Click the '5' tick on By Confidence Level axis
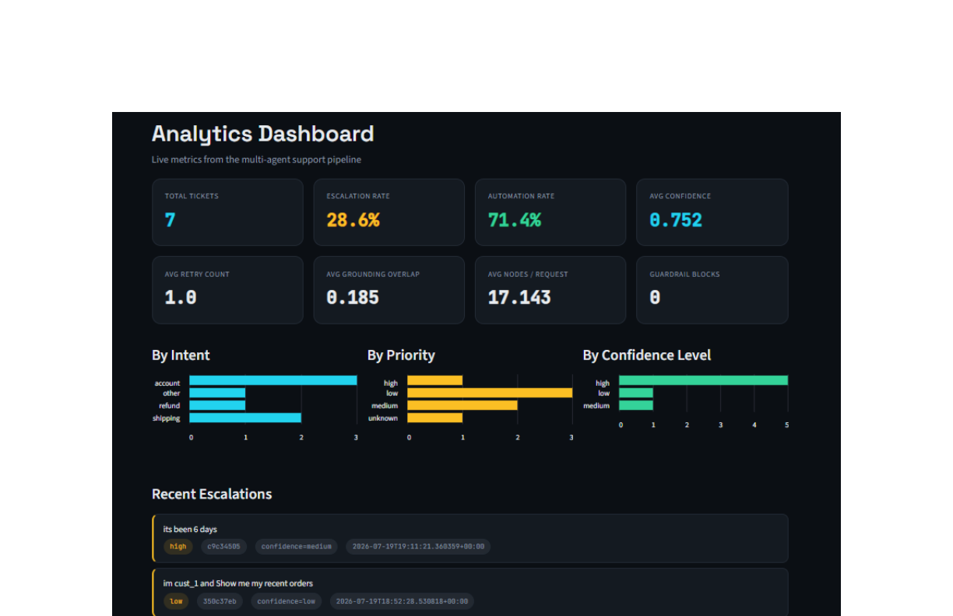 click(x=787, y=425)
